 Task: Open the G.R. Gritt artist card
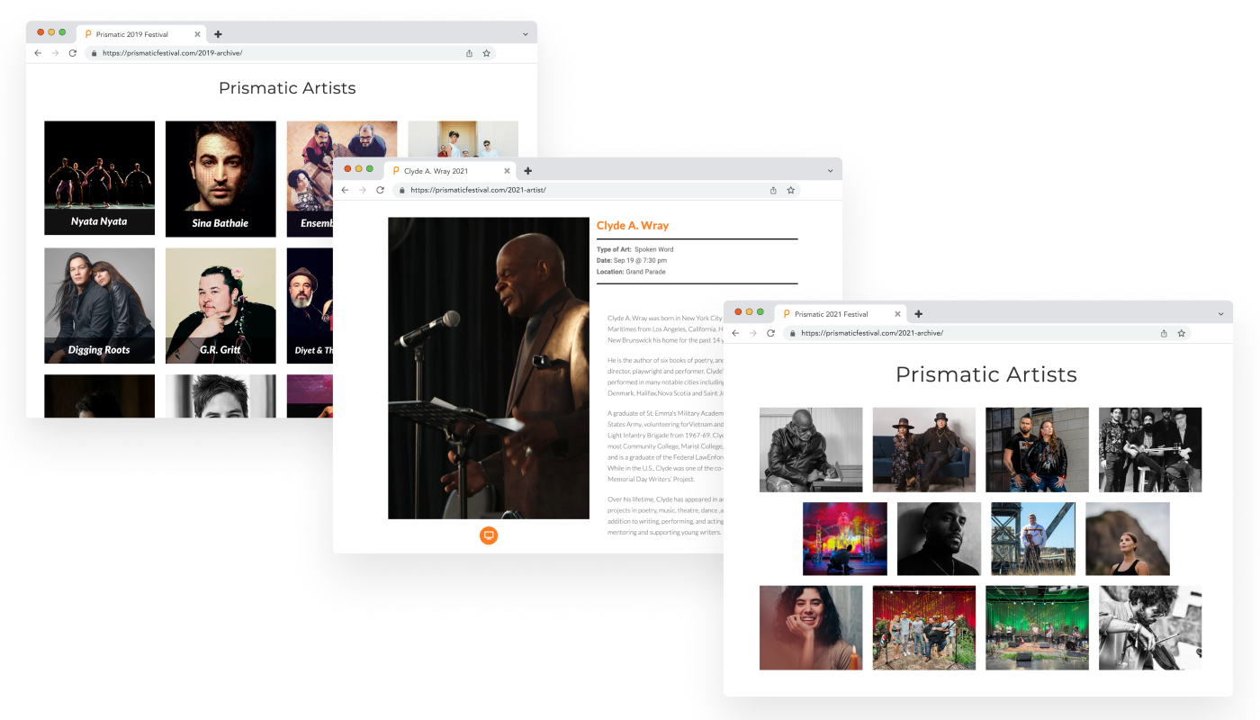click(220, 306)
